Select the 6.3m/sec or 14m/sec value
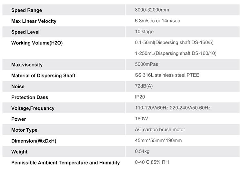 (157, 21)
